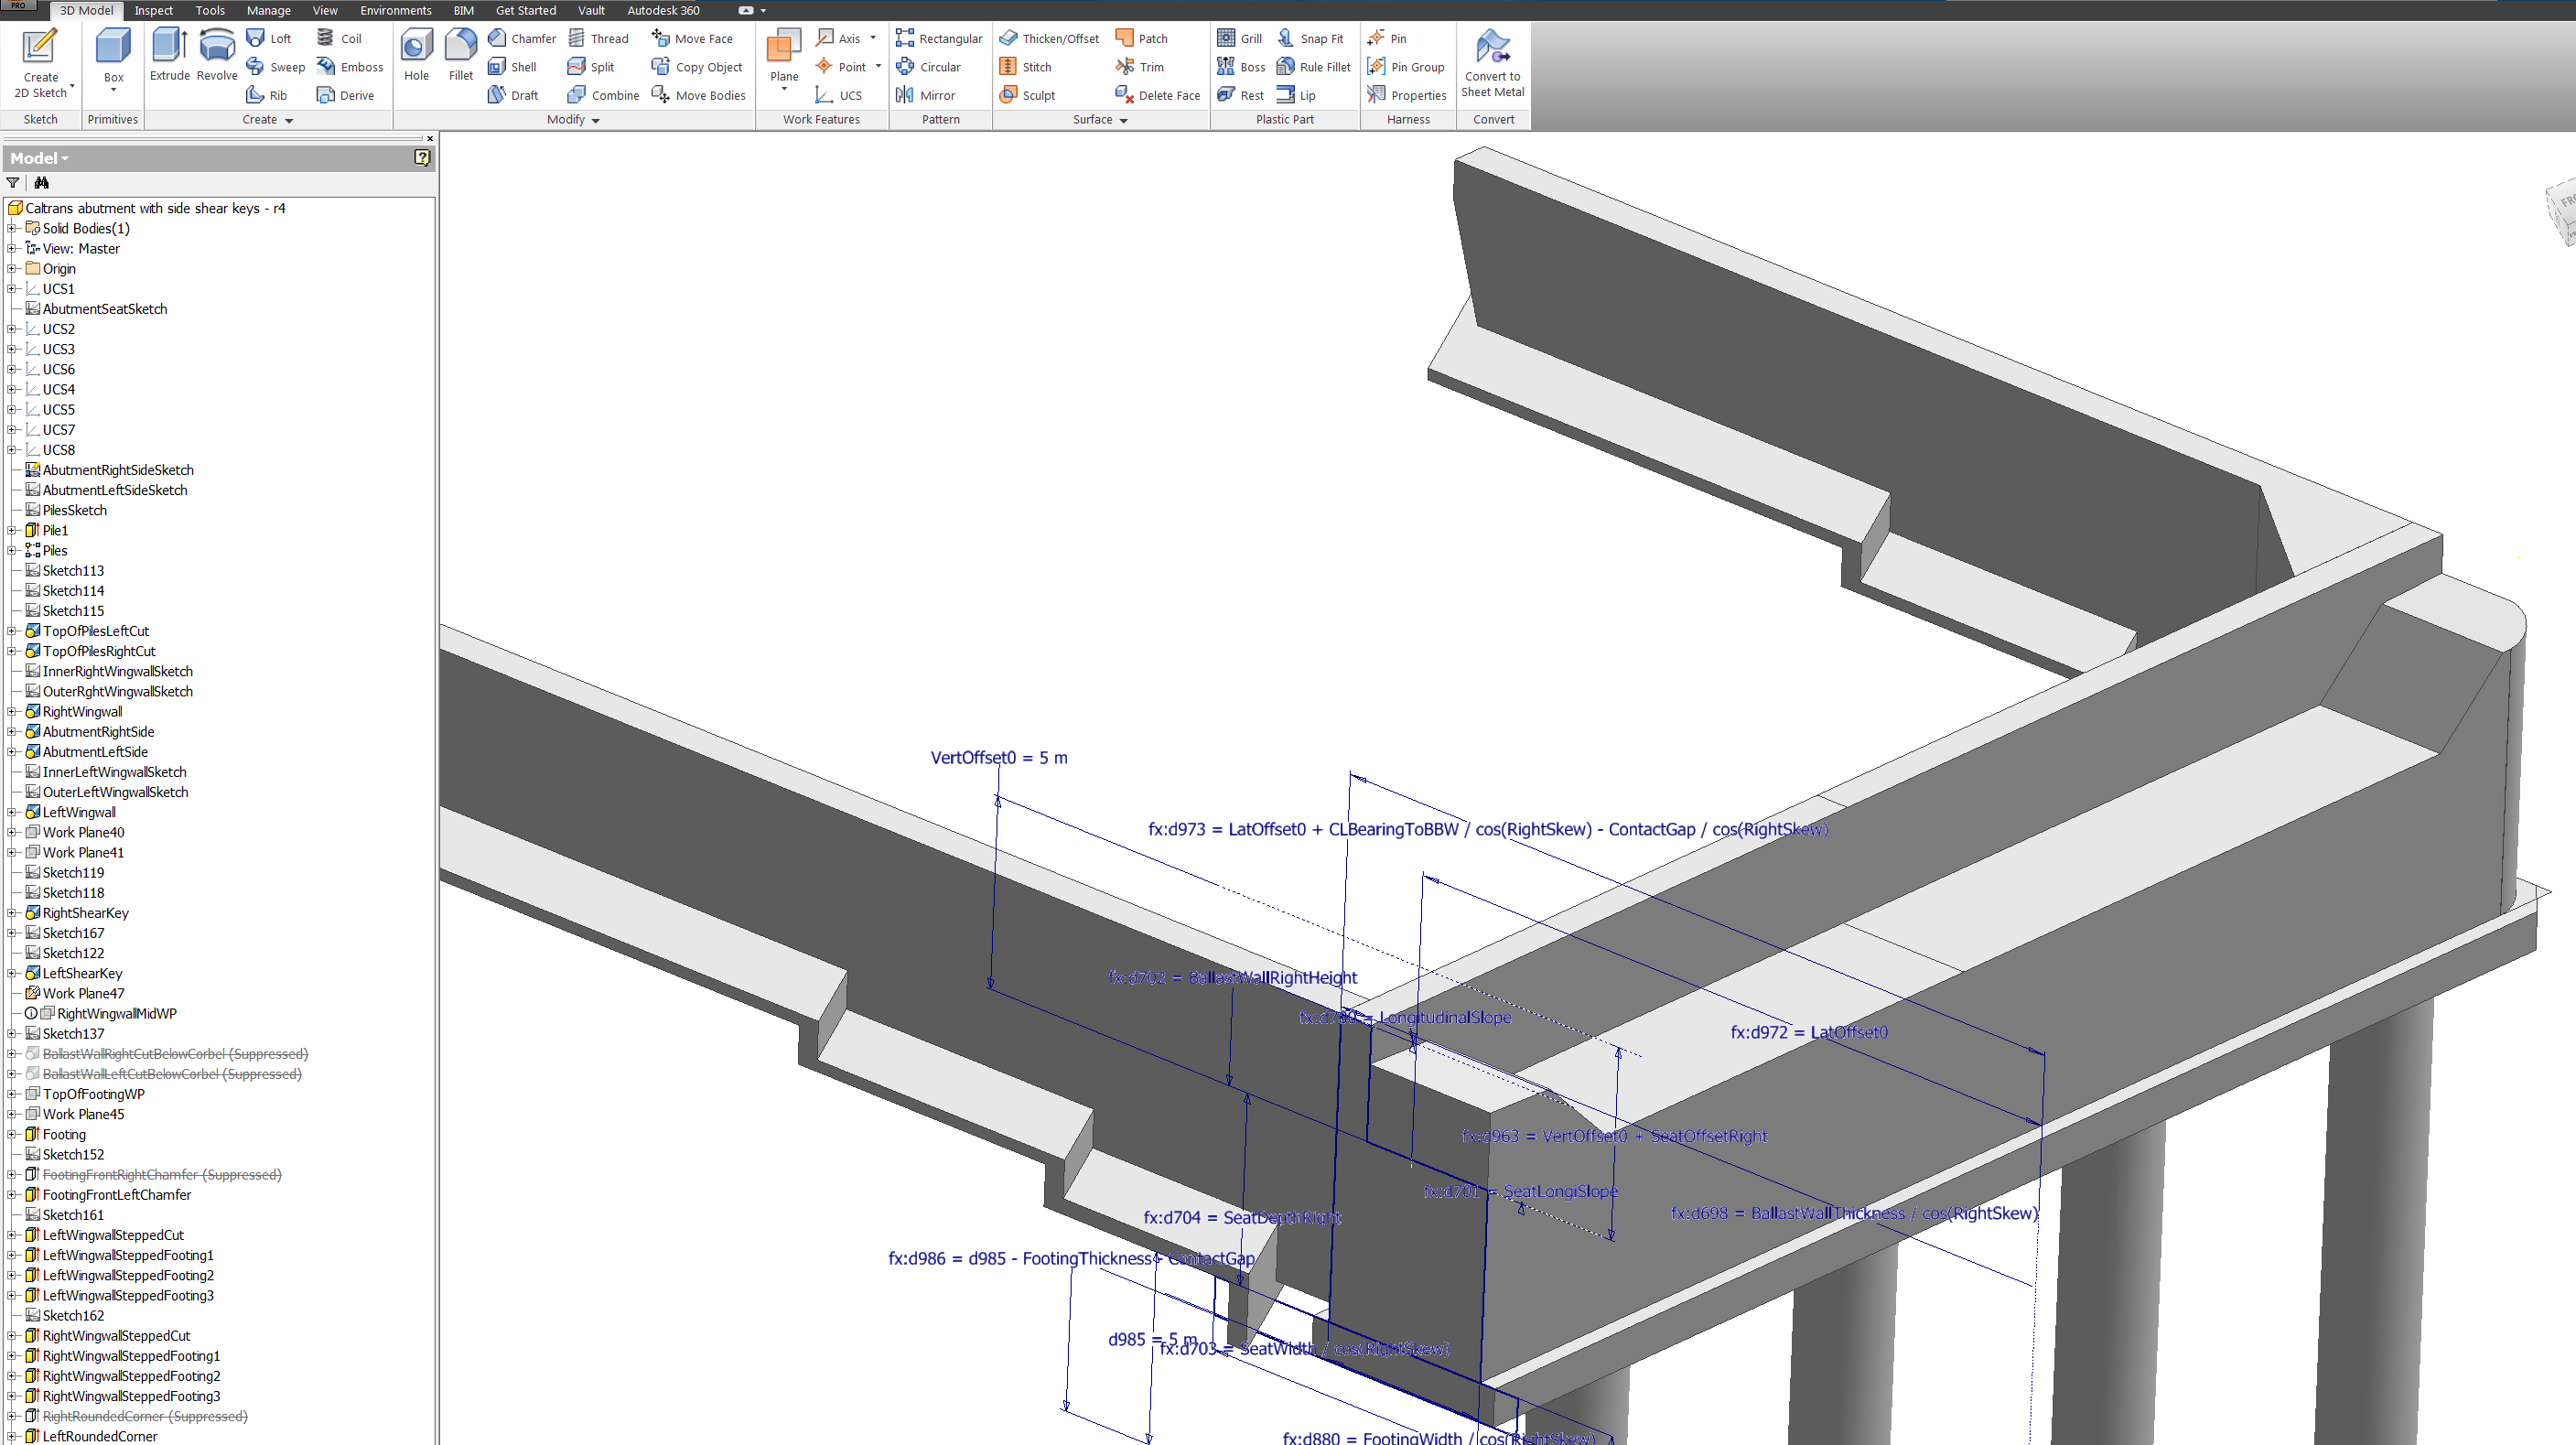Select RightShearKey in the model tree
The height and width of the screenshot is (1445, 2576).
[x=85, y=913]
